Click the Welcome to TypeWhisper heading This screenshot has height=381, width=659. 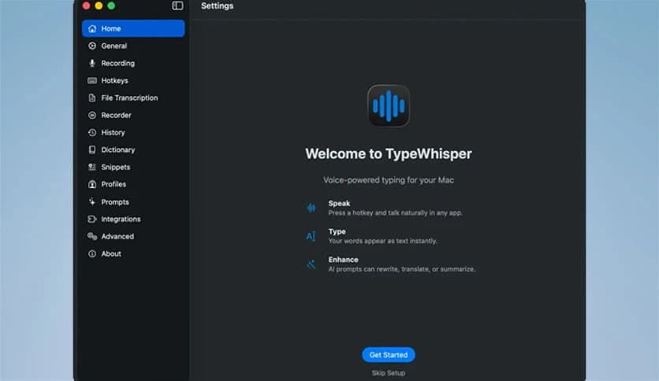coord(389,154)
